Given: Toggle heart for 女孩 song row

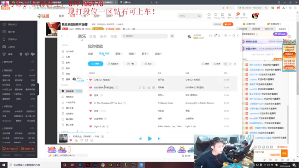Looking at the screenshot, I should (x=90, y=111).
